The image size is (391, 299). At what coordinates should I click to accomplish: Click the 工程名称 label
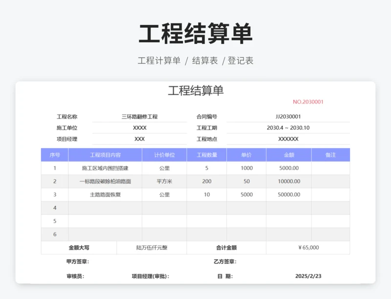67,117
